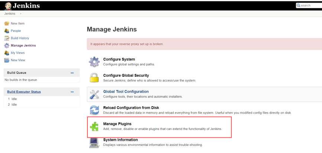Click the Global Tool Configuration tools icon
This screenshot has height=153, width=322.
(x=94, y=94)
